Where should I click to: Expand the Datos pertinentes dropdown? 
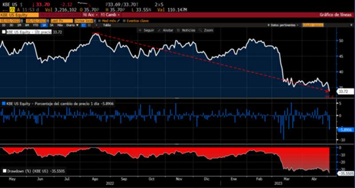click(283, 25)
